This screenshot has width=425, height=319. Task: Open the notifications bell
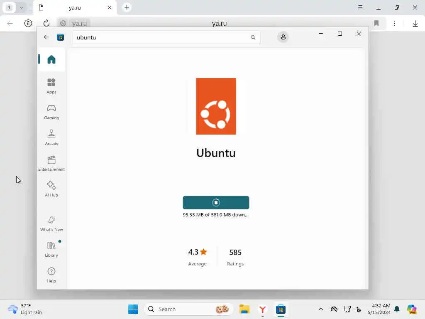point(397,309)
